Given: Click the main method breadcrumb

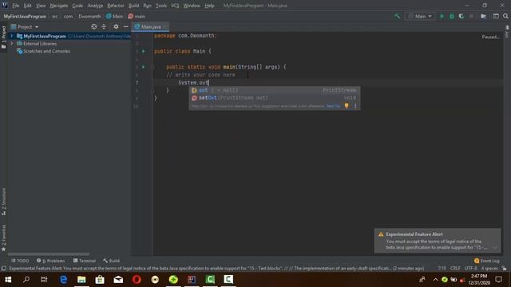Looking at the screenshot, I should point(137,16).
